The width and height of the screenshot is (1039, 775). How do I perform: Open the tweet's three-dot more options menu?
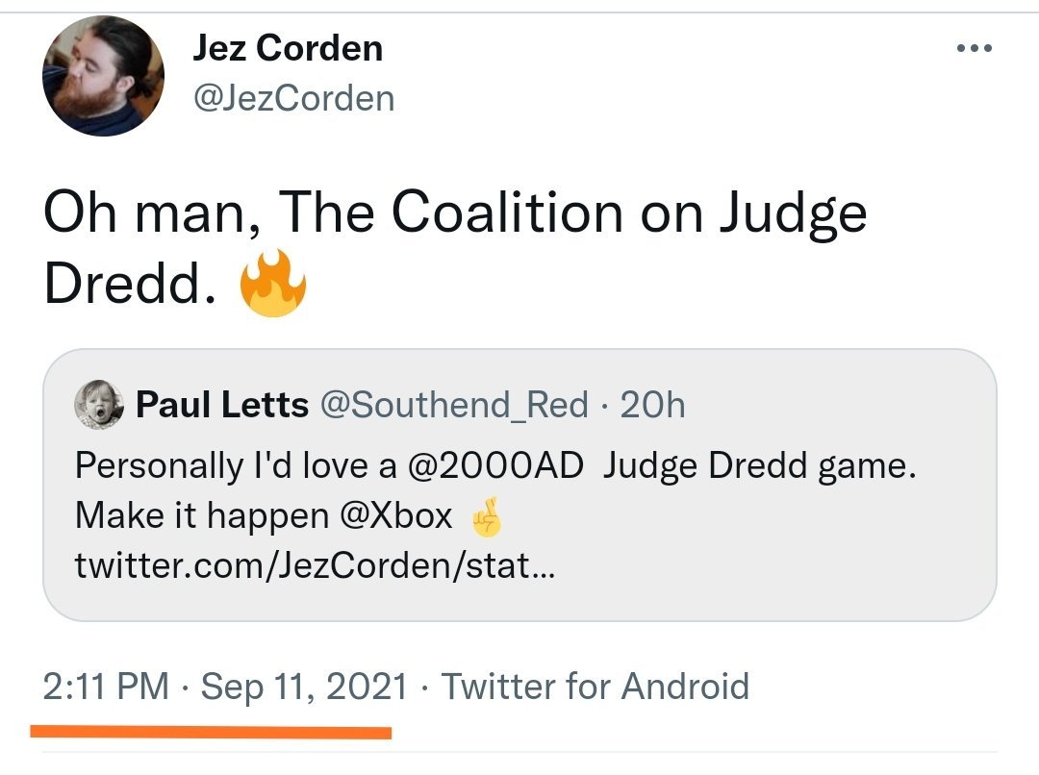click(x=972, y=49)
